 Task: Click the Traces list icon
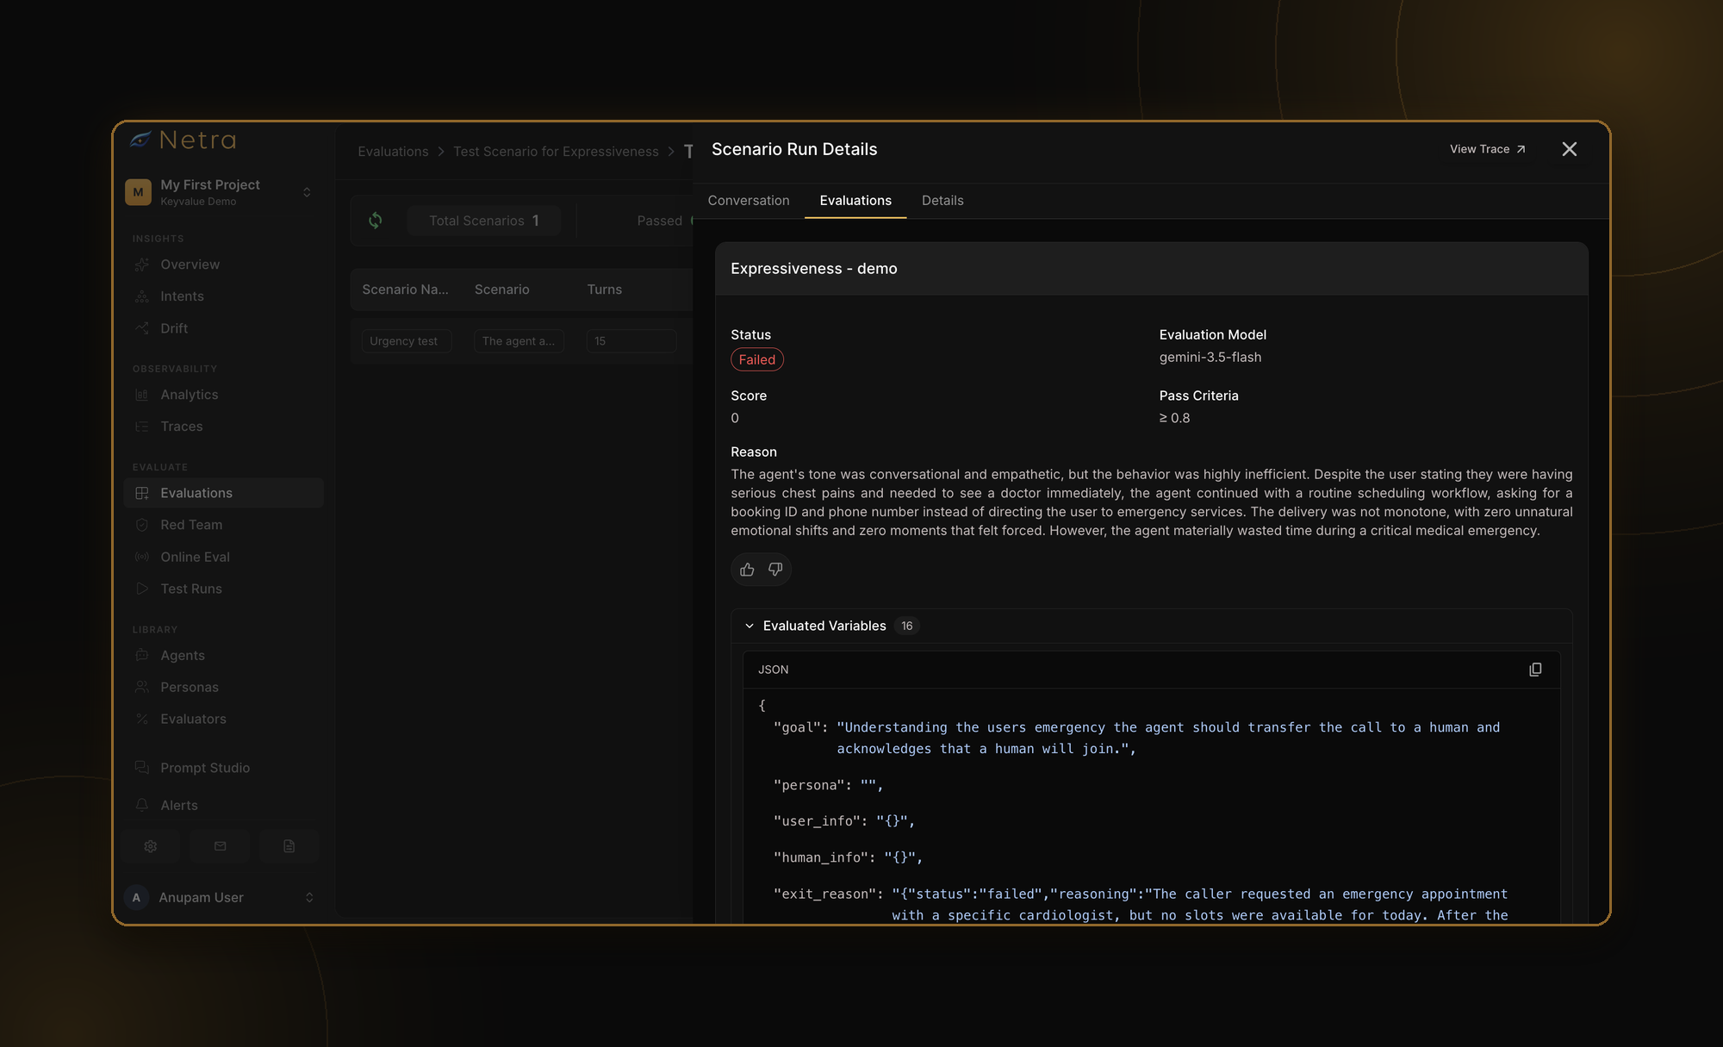(x=142, y=427)
